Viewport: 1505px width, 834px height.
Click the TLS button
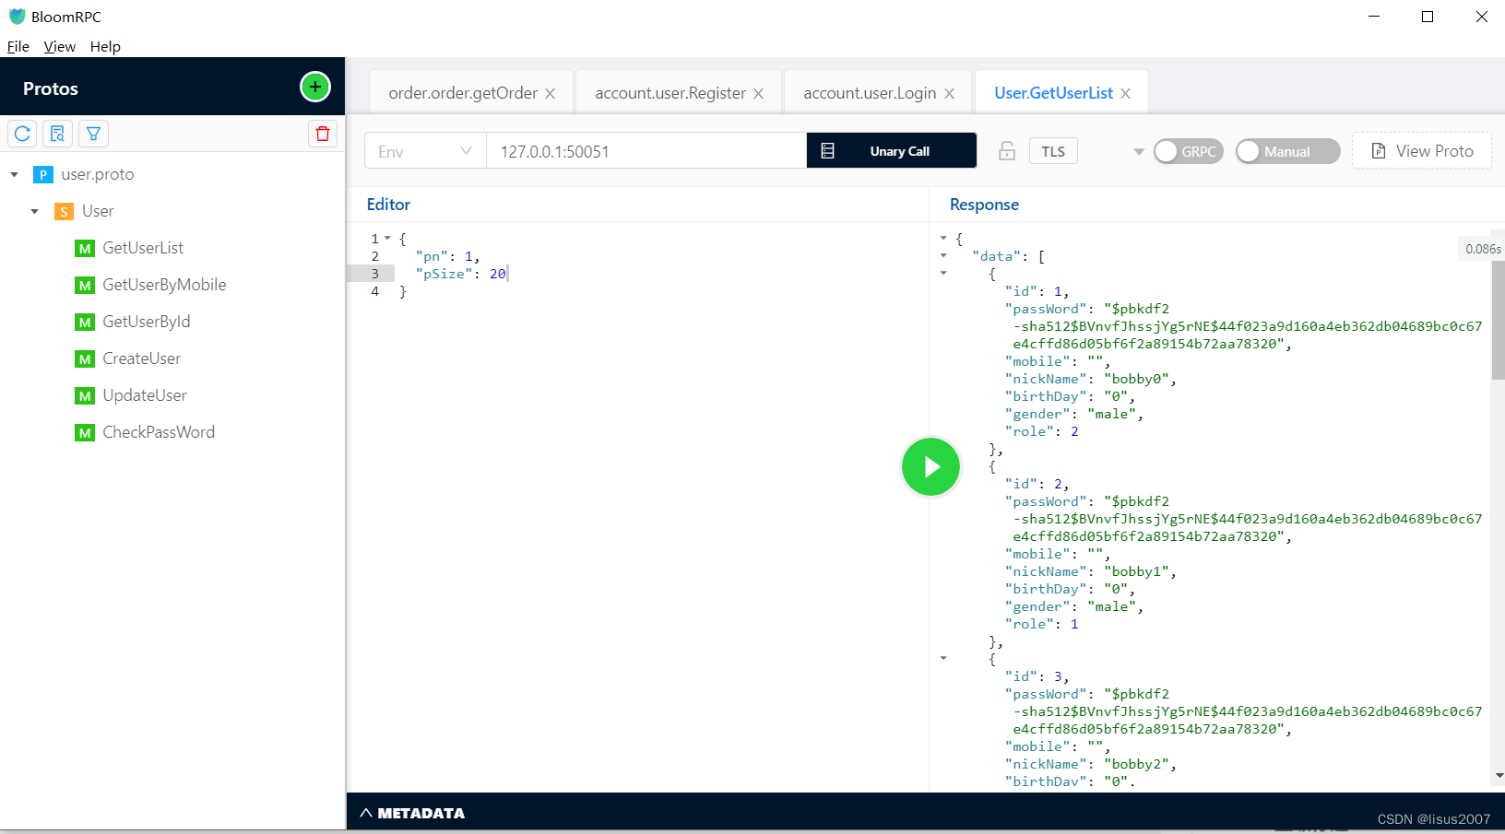tap(1053, 151)
